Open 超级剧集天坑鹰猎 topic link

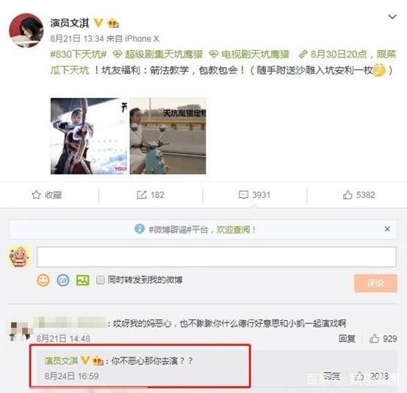click(x=158, y=54)
